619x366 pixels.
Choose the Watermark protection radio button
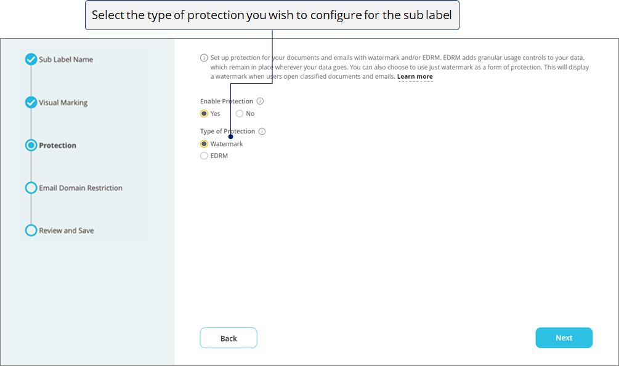click(204, 144)
